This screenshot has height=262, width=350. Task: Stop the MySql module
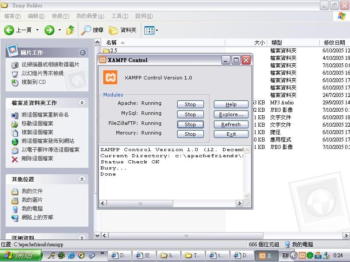190,114
